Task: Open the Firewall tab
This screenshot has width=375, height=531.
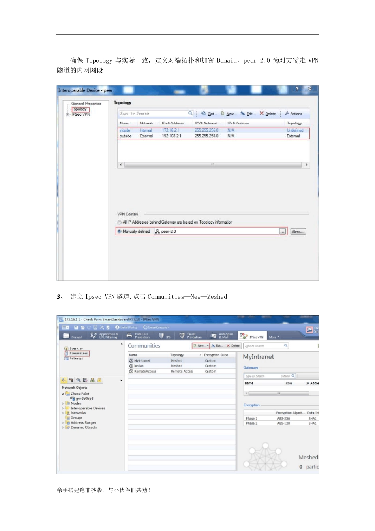Action: [73, 336]
